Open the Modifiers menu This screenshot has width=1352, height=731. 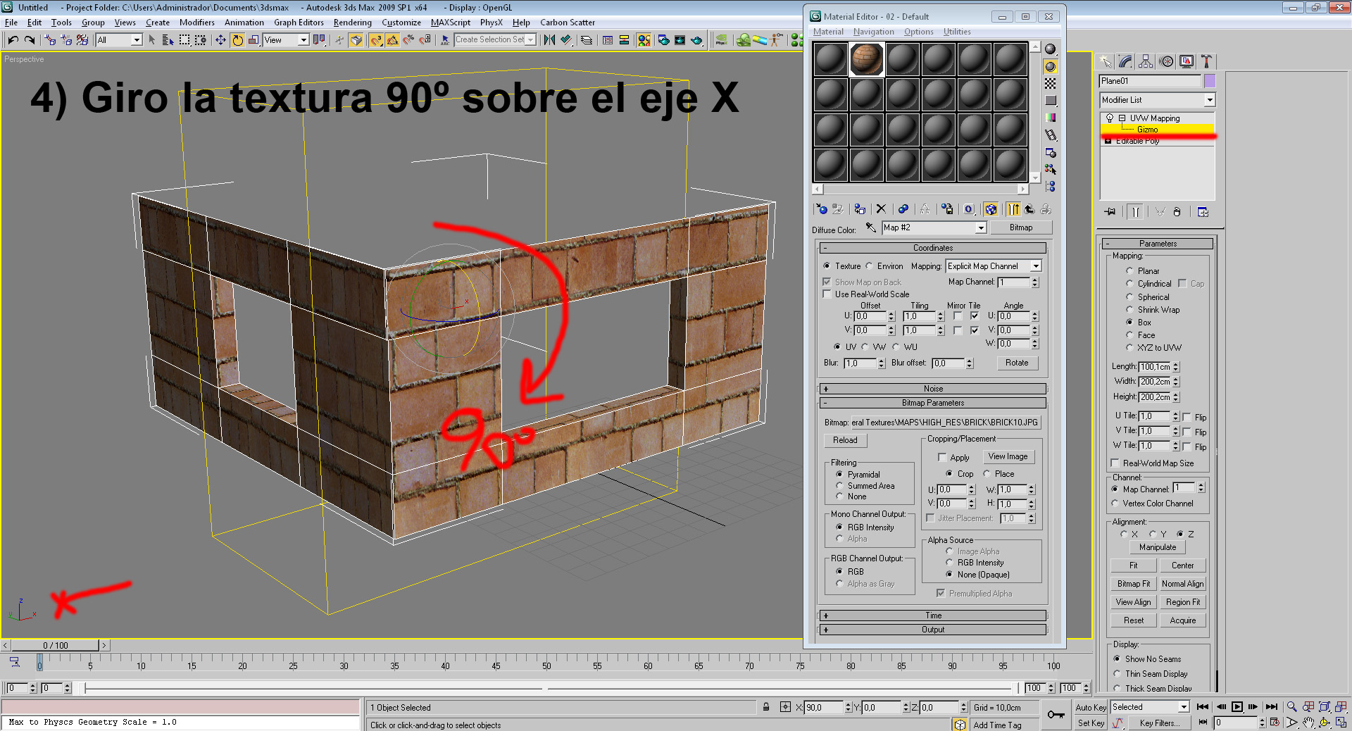[196, 23]
